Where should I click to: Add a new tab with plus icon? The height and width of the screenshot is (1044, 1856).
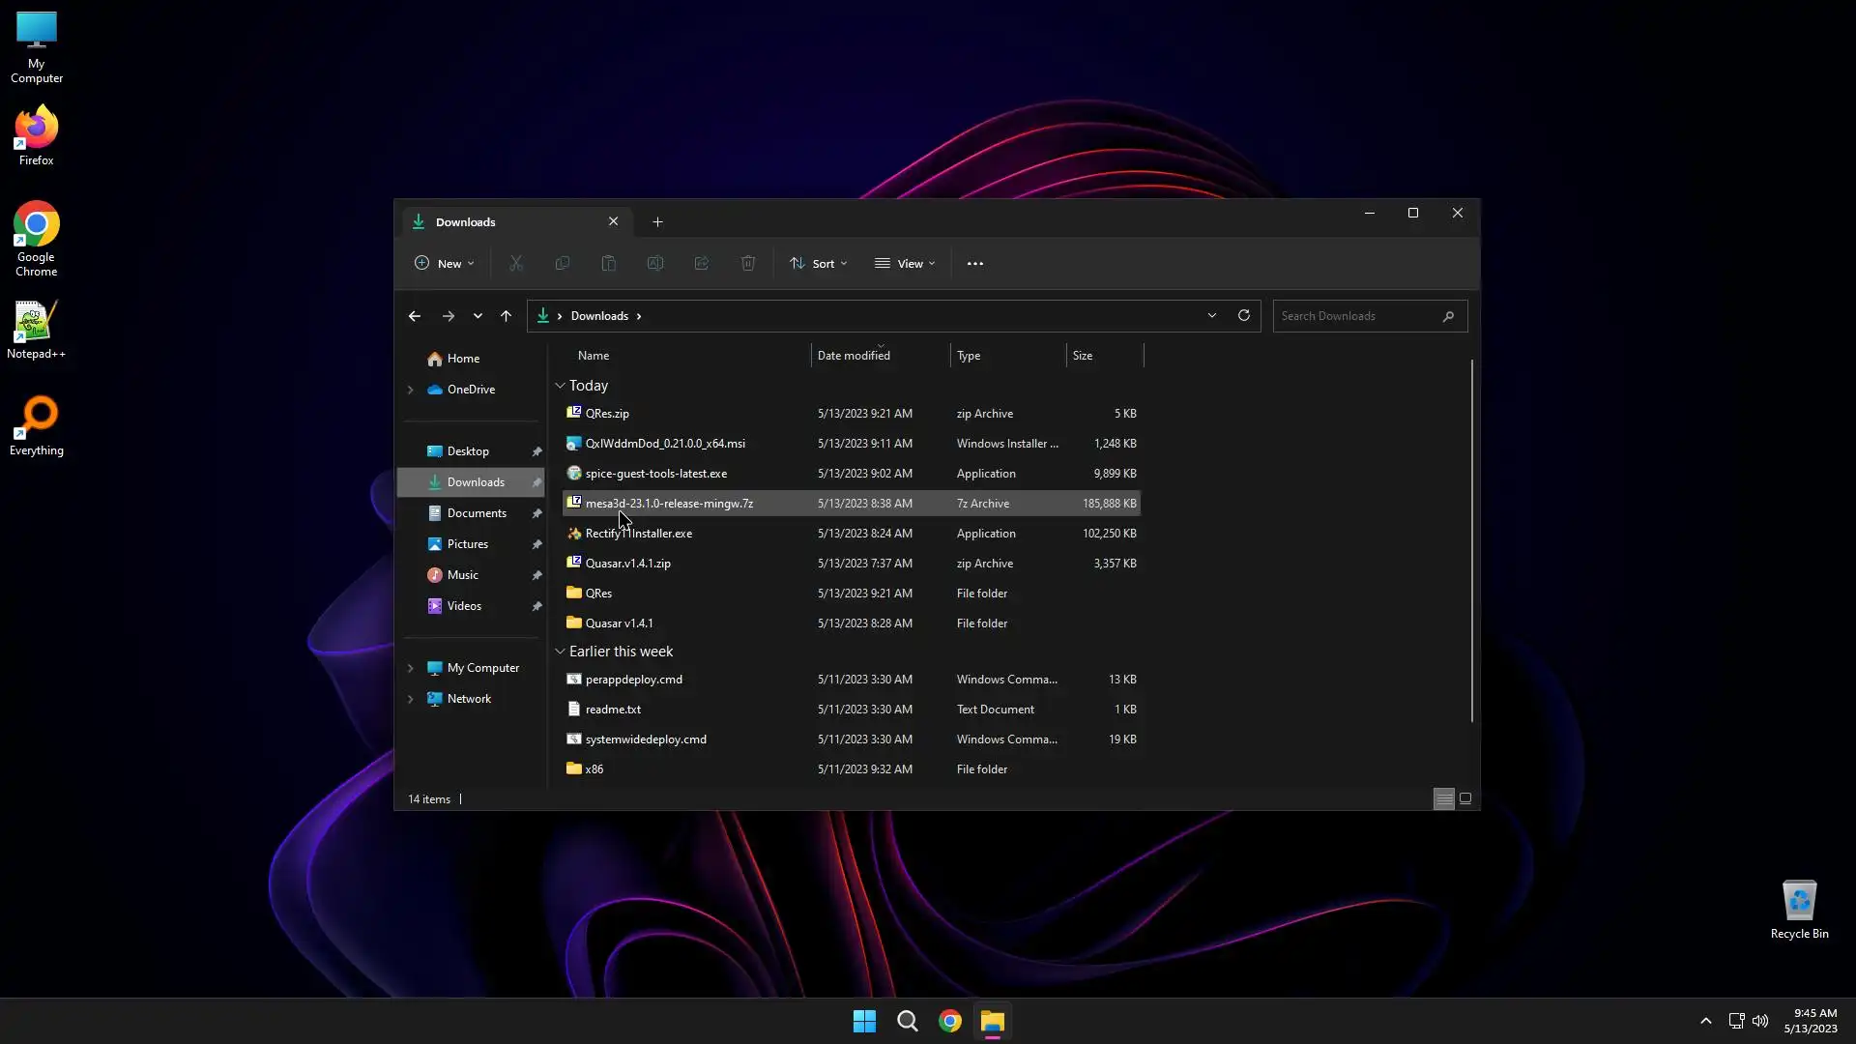[657, 221]
